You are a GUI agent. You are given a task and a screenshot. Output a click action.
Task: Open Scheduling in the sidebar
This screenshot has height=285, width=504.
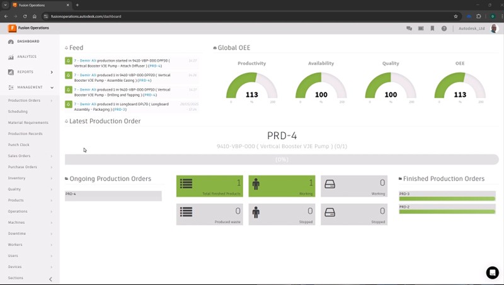pos(18,112)
